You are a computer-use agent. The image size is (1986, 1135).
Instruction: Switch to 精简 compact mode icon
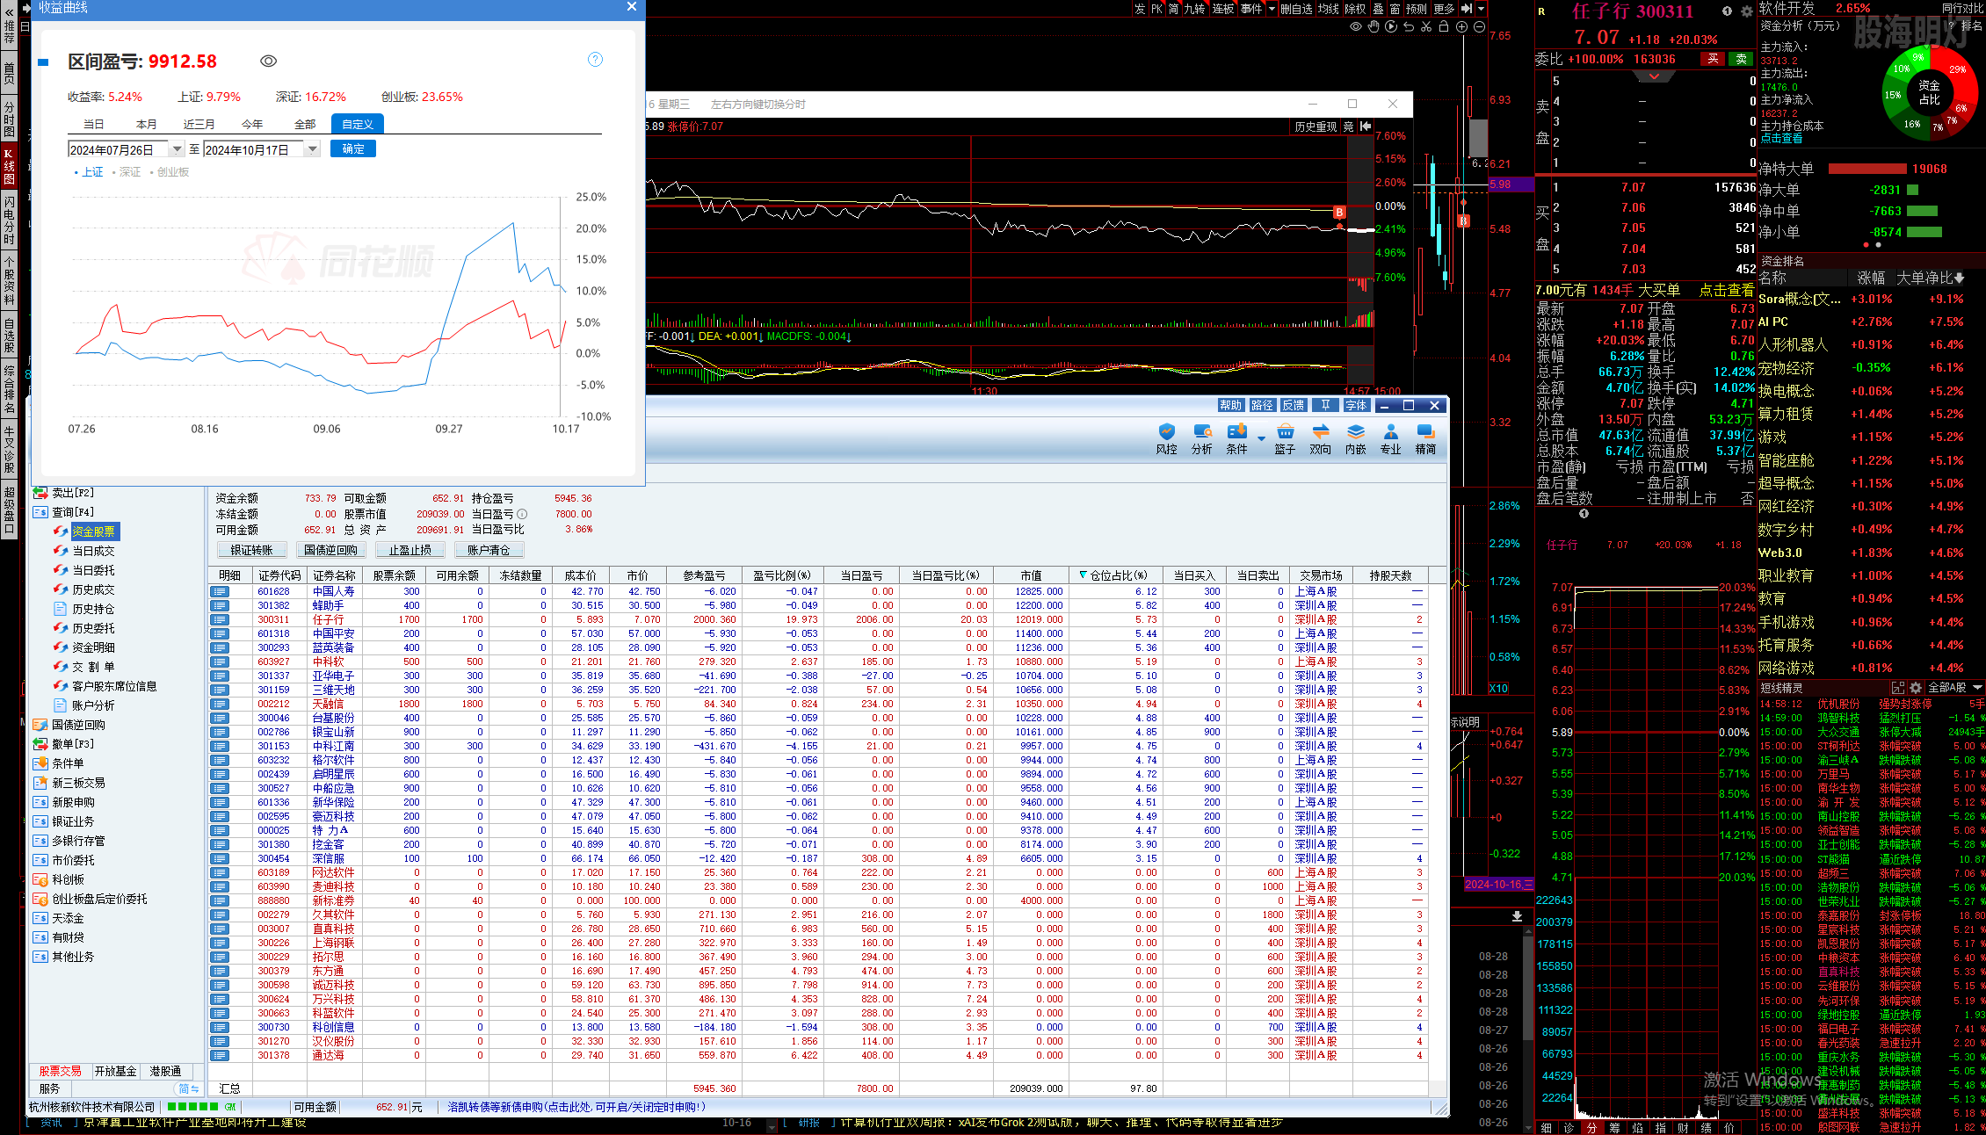(x=1425, y=438)
